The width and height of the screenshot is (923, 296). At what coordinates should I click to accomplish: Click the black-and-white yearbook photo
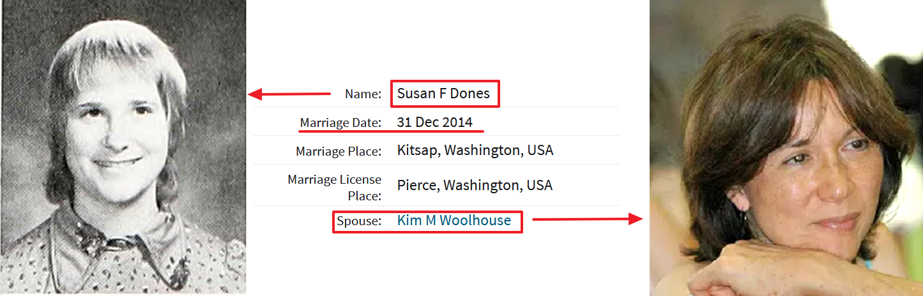coord(123,147)
